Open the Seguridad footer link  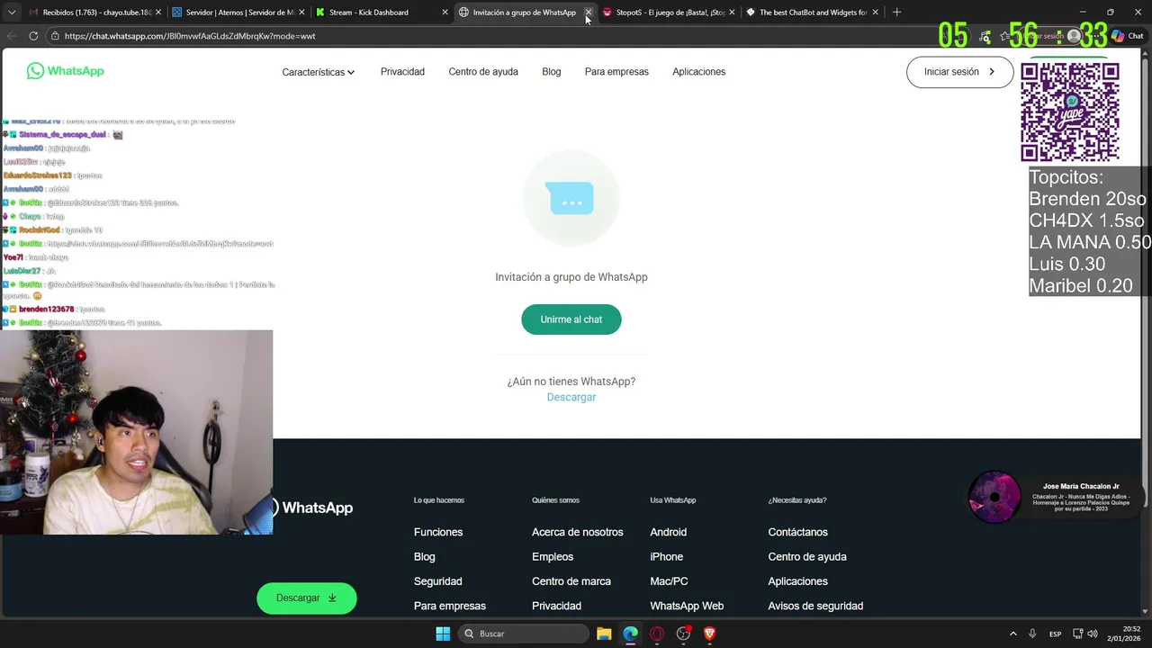click(x=437, y=581)
